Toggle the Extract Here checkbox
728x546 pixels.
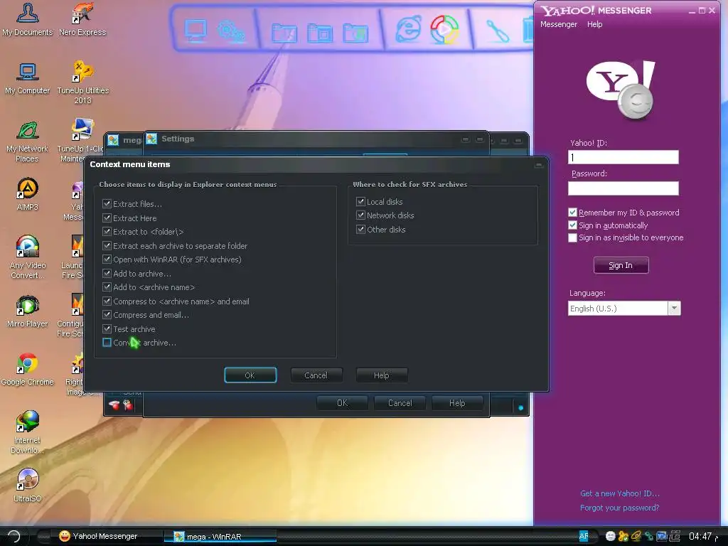pos(107,218)
